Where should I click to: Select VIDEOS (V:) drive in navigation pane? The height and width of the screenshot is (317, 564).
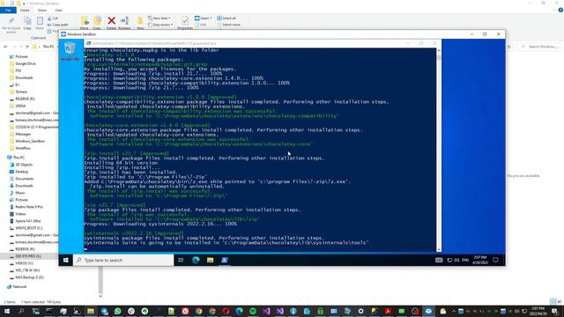click(x=24, y=263)
